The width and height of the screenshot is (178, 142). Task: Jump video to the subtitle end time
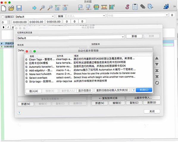pyautogui.click(x=65, y=8)
